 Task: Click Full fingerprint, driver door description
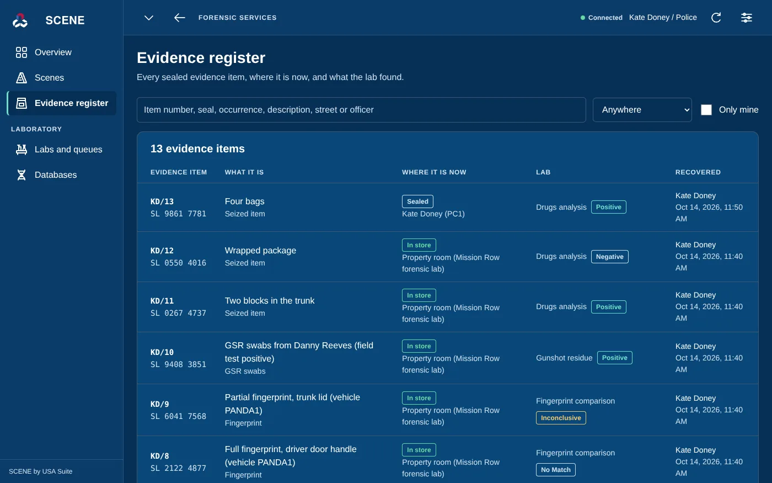pos(291,456)
